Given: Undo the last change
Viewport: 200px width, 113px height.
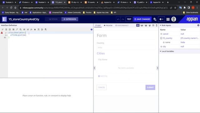Looking at the screenshot, I should pyautogui.click(x=118, y=19).
